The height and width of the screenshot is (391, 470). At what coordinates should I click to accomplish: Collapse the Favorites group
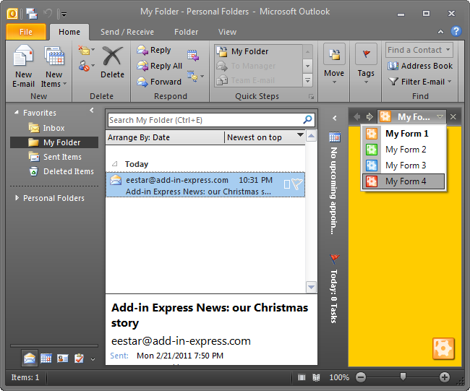click(x=17, y=113)
